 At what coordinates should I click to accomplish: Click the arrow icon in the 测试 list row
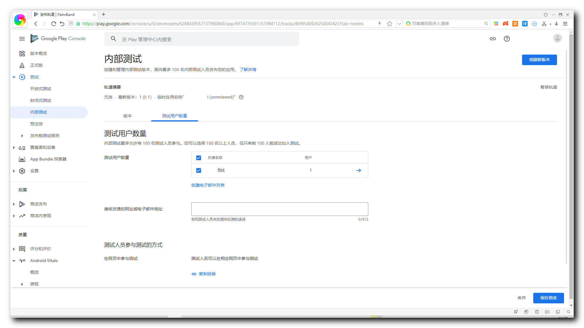tap(358, 170)
